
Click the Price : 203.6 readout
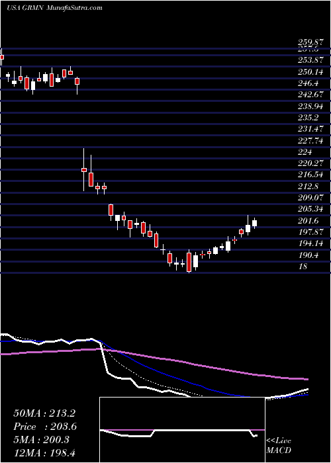click(45, 427)
